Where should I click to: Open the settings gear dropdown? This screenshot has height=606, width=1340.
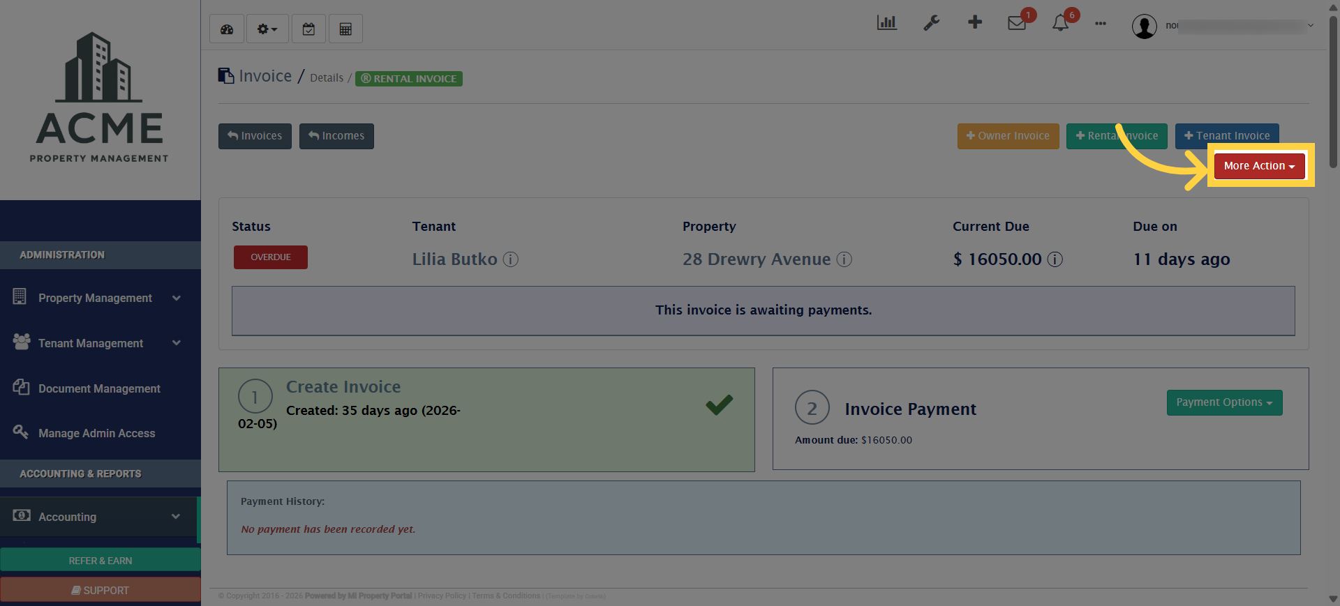point(267,29)
